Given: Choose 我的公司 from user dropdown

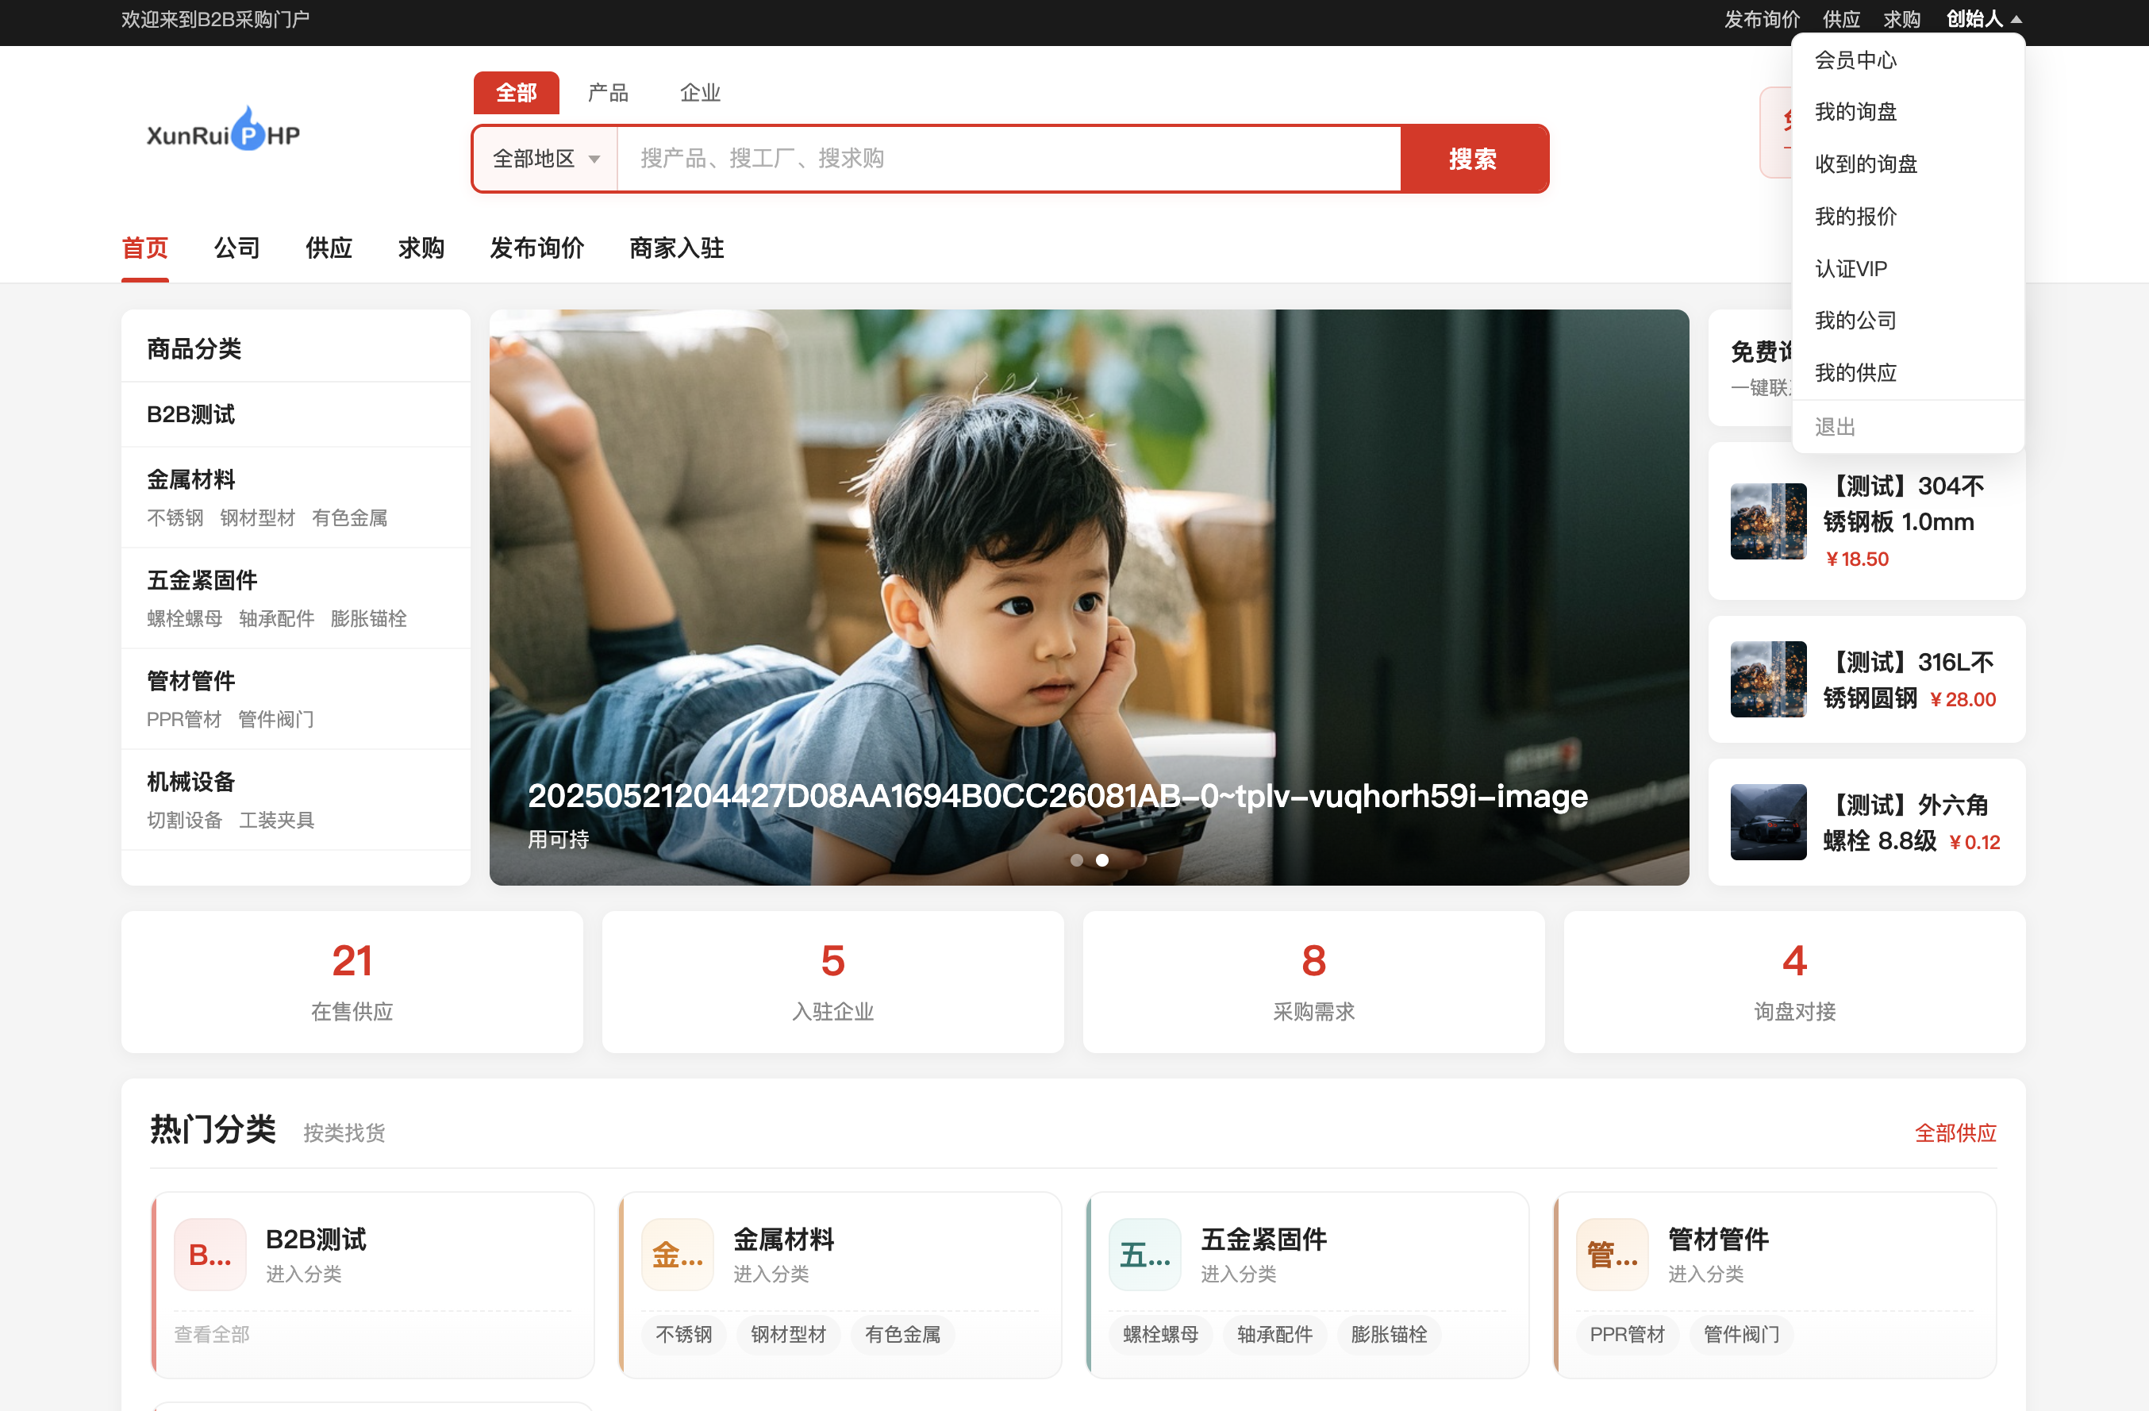Looking at the screenshot, I should tap(1907, 321).
